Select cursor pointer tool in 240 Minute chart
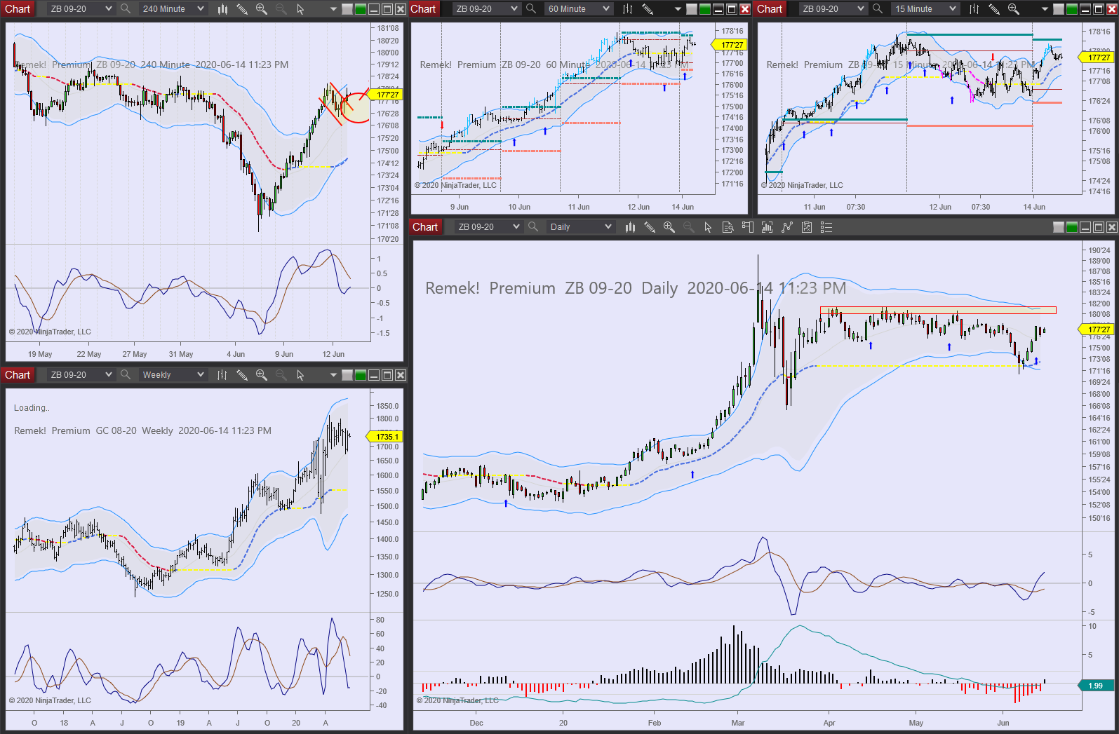The height and width of the screenshot is (734, 1119). pos(300,9)
